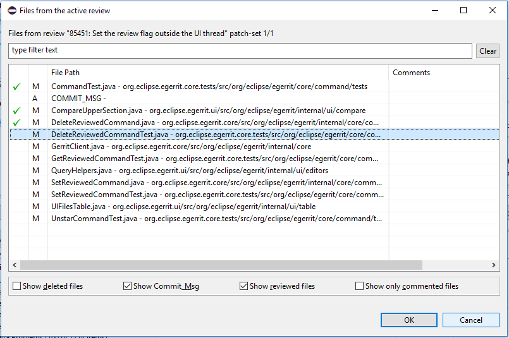The image size is (509, 338).
Task: Minimize the Files from active review dialog
Action: [x=435, y=10]
